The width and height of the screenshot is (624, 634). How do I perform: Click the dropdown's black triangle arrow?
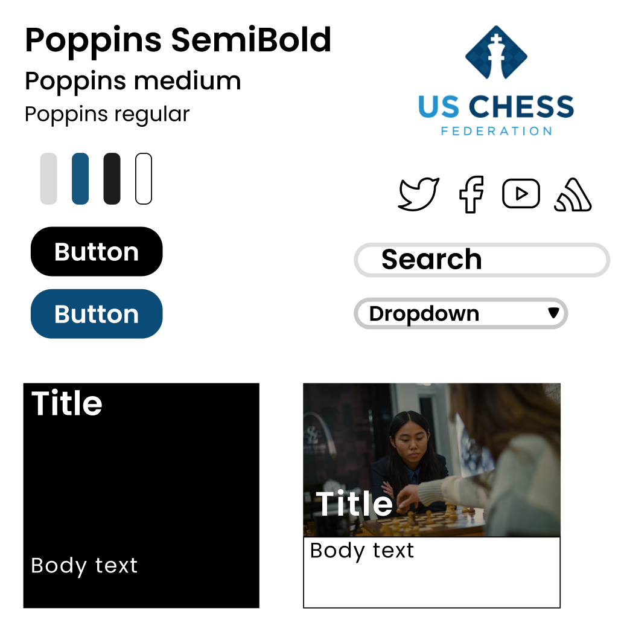[553, 313]
